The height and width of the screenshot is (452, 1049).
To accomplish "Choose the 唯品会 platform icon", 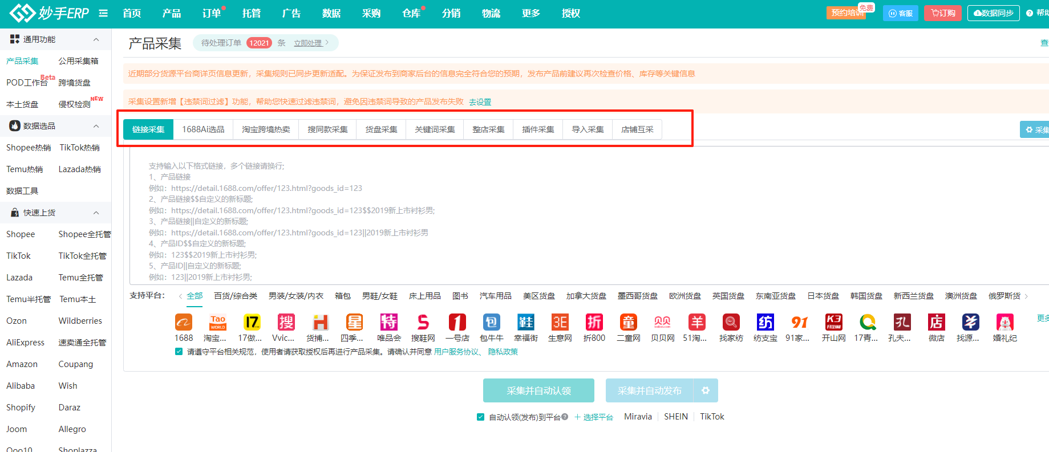I will (388, 323).
